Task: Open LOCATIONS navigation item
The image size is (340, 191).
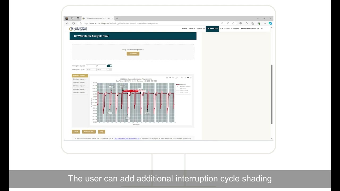Action: point(225,29)
